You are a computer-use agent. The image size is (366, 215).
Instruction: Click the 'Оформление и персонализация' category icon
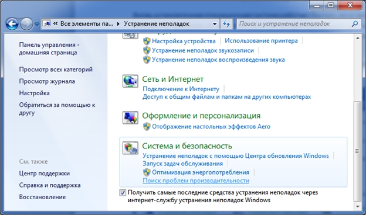[130, 117]
